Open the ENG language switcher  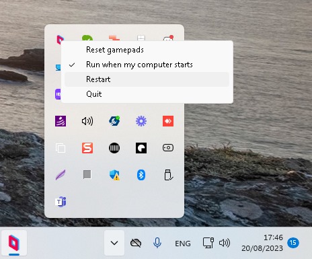pos(183,244)
